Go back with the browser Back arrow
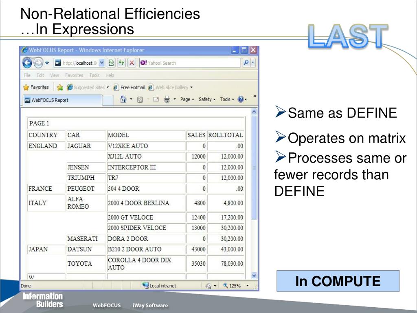This screenshot has height=313, width=417. (x=27, y=63)
